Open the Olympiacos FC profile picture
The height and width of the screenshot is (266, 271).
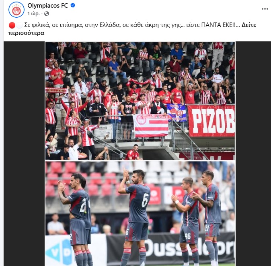click(x=16, y=10)
